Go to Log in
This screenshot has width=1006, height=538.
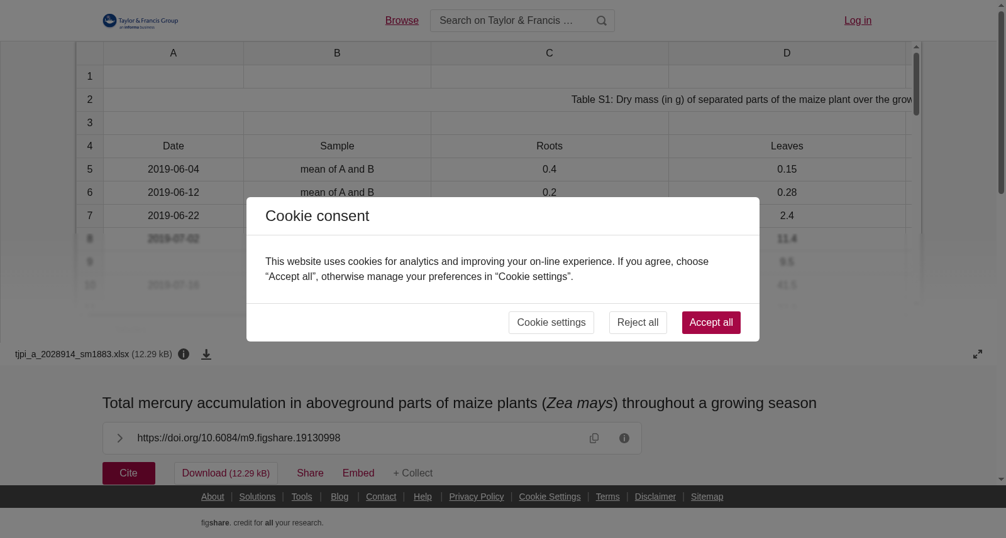coord(858,21)
